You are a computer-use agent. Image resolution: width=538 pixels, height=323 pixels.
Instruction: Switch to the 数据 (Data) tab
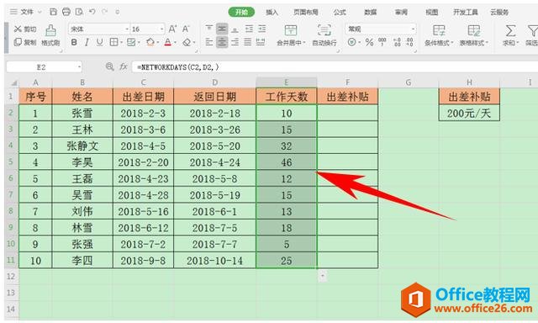(371, 12)
